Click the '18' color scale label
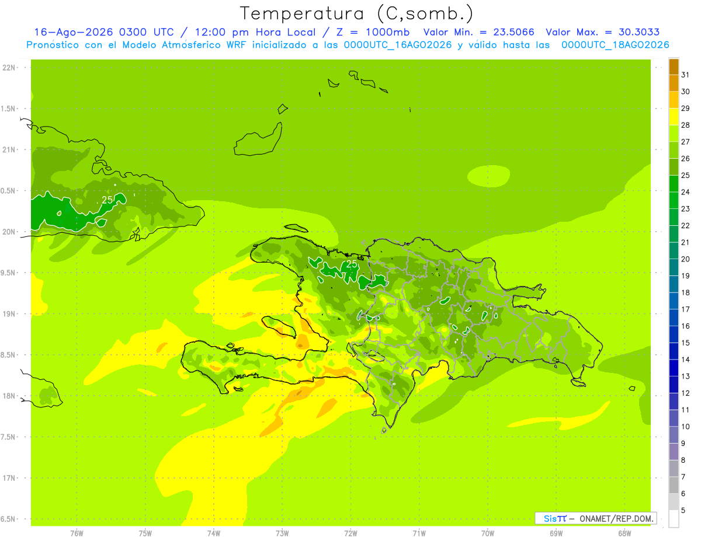701x541 pixels. coord(685,293)
